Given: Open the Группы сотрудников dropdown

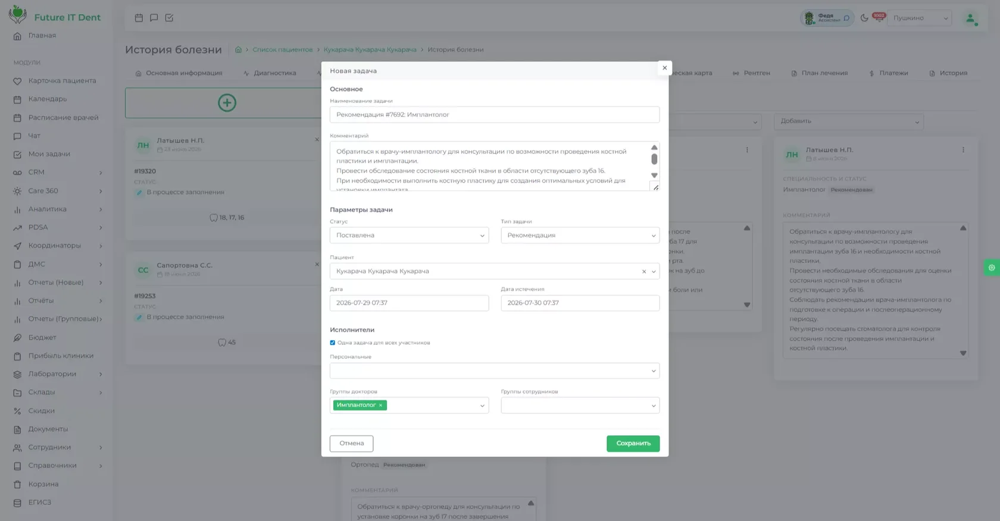Looking at the screenshot, I should pyautogui.click(x=580, y=406).
